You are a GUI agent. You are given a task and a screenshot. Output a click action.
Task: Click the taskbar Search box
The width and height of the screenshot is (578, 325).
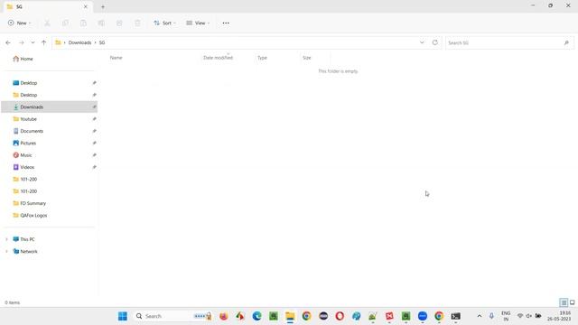[172, 316]
